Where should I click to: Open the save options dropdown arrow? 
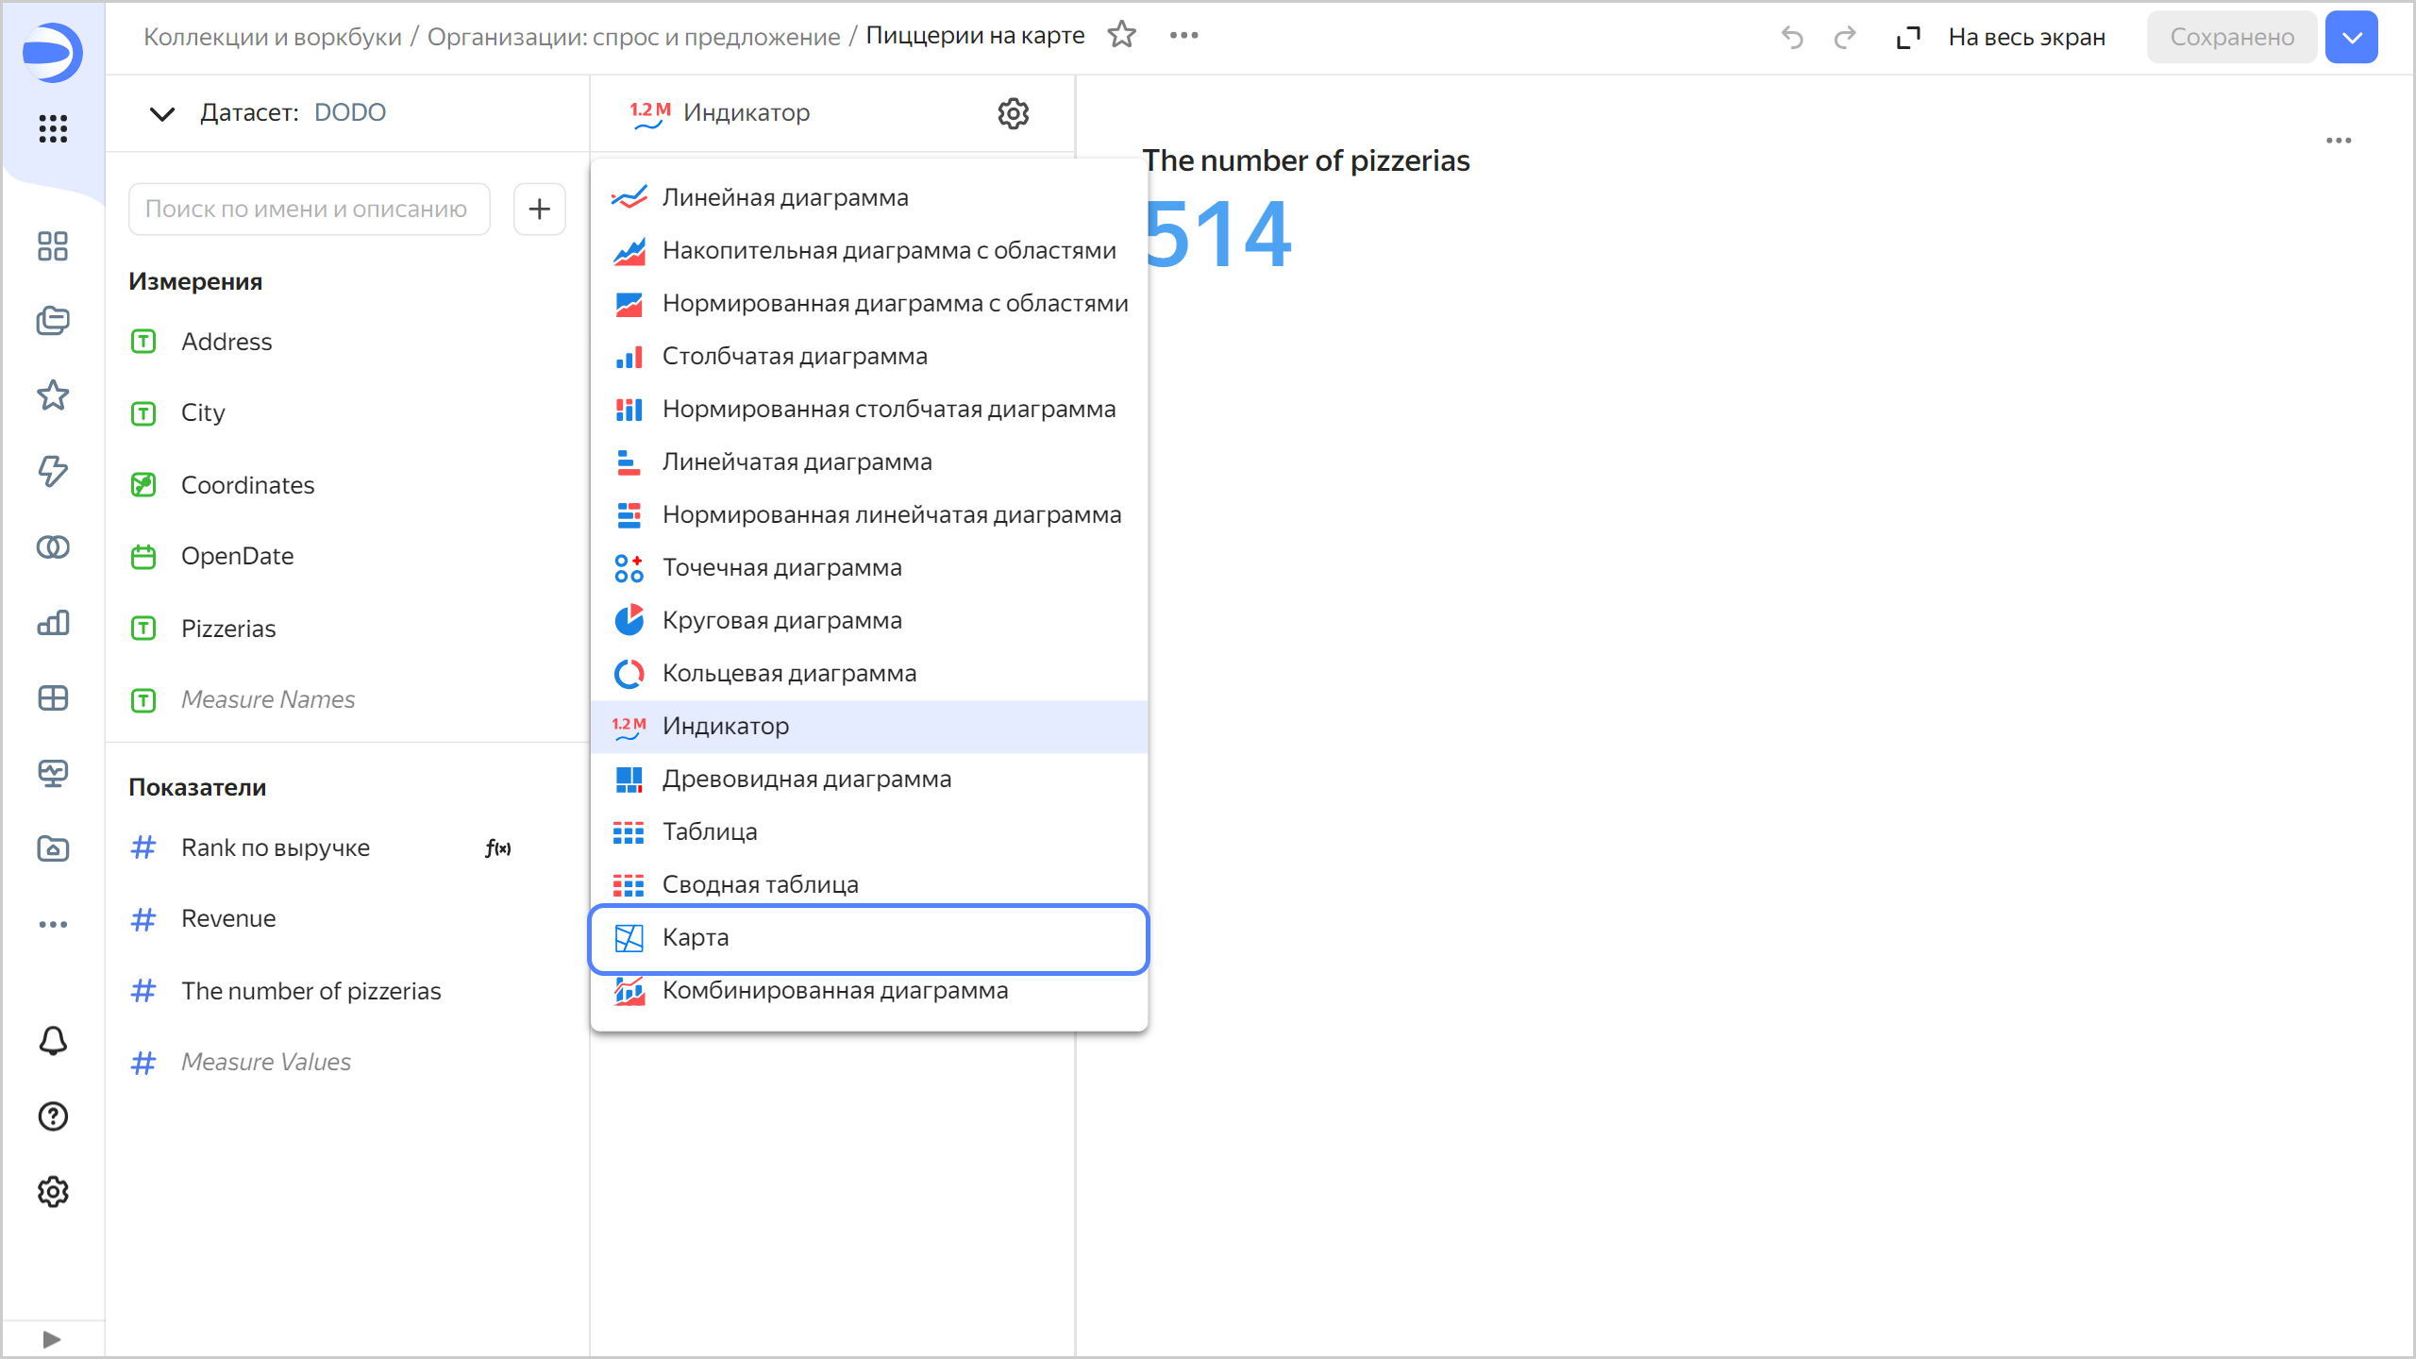[x=2351, y=37]
